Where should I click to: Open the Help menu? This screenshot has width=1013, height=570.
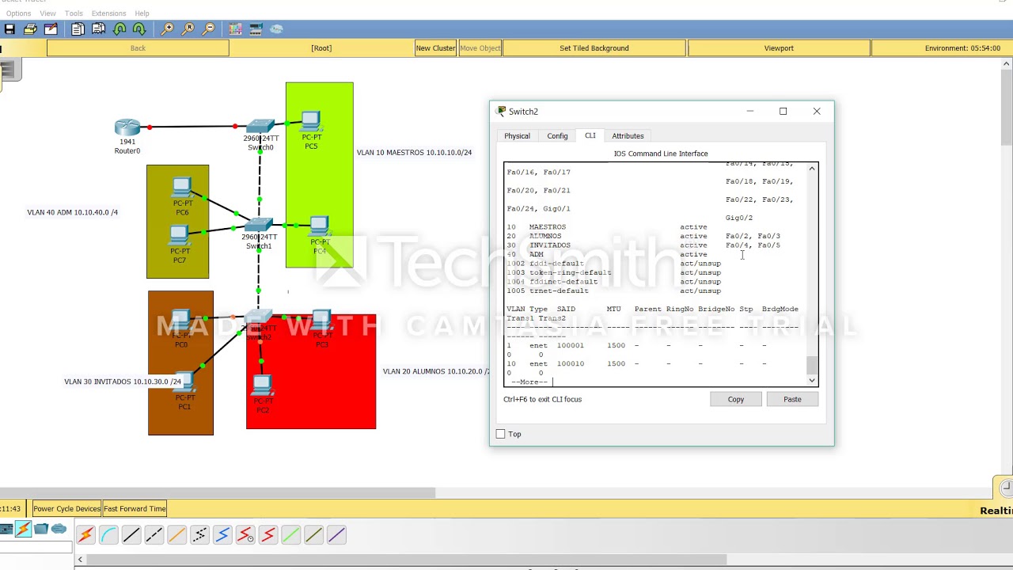click(x=142, y=13)
